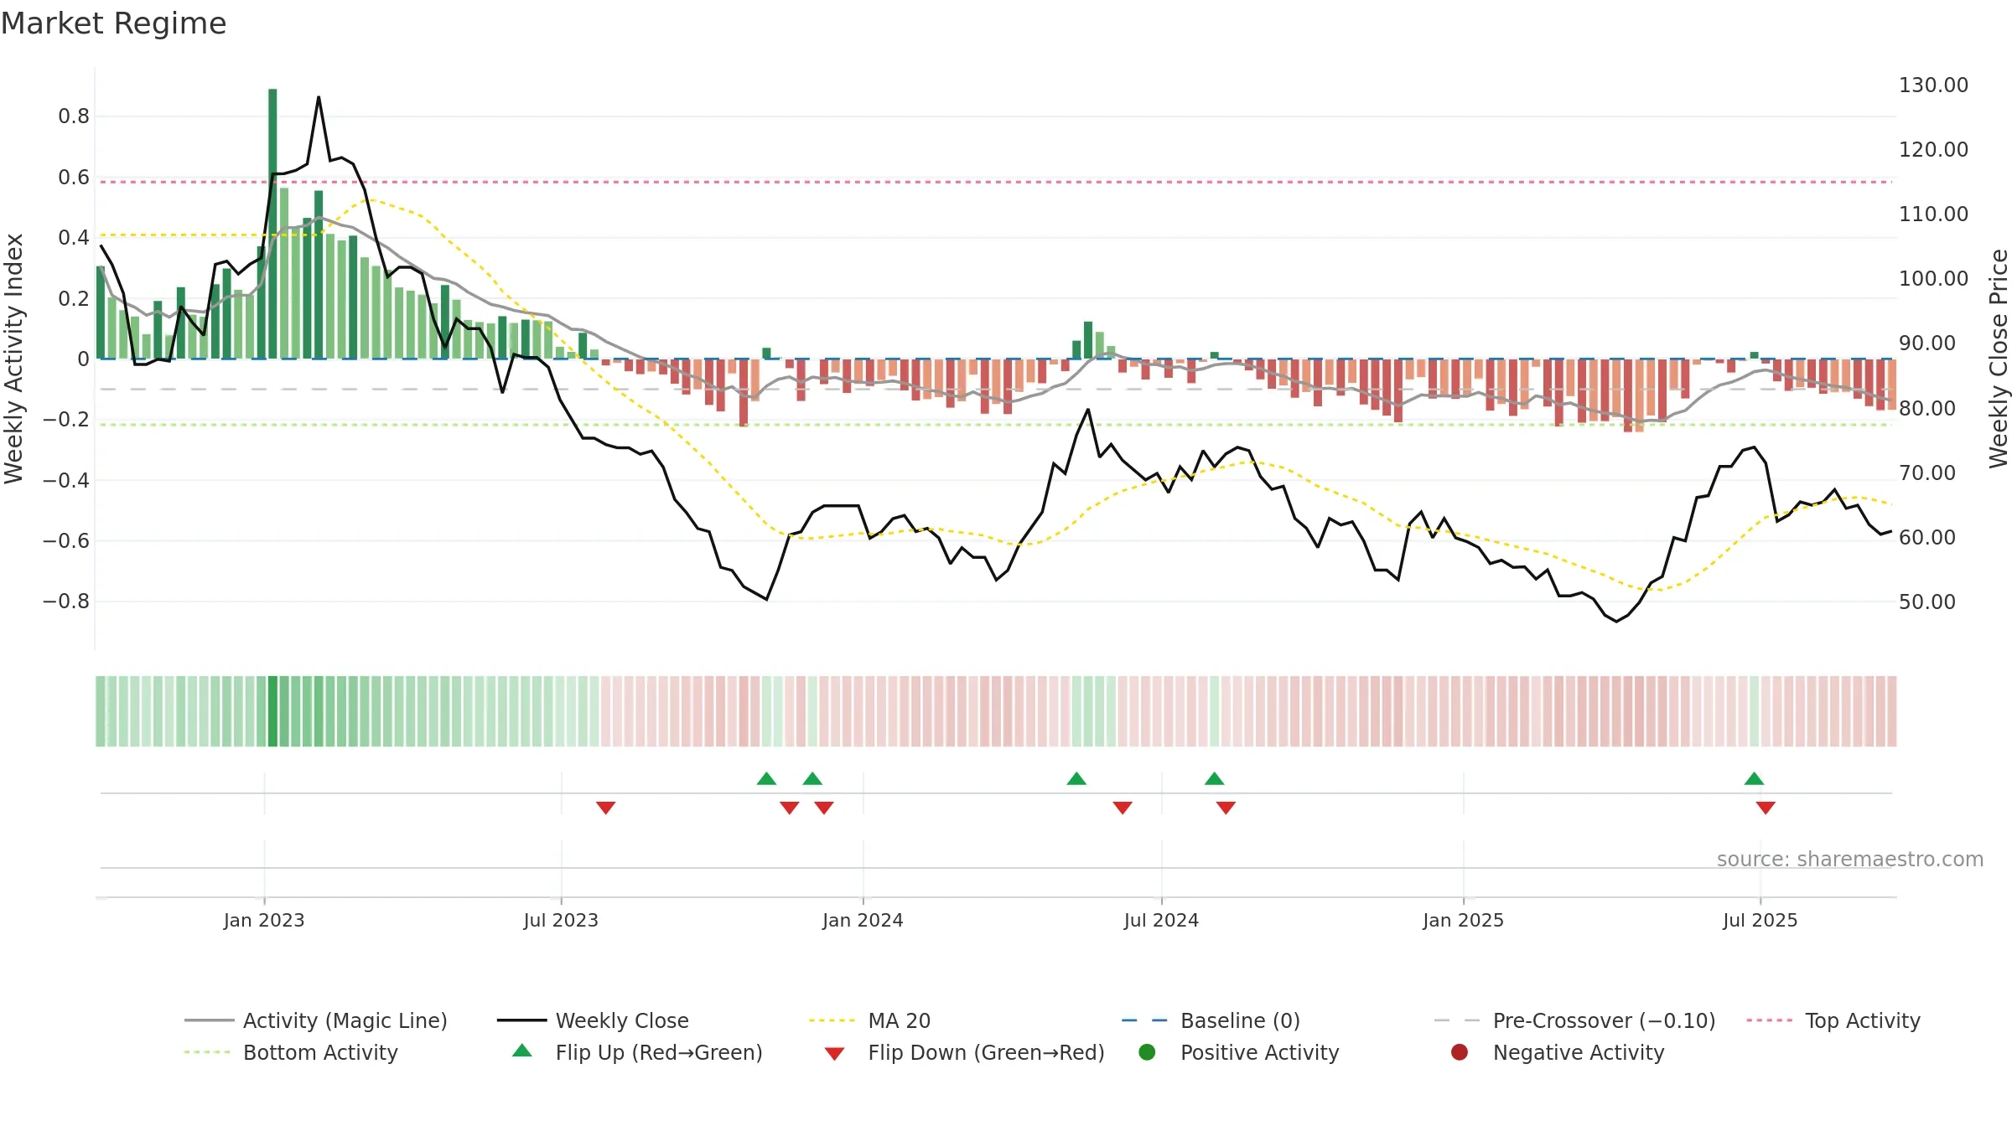Click the green flip-up marker near May 2024
Image resolution: width=2012 pixels, height=1131 pixels.
pos(1076,779)
